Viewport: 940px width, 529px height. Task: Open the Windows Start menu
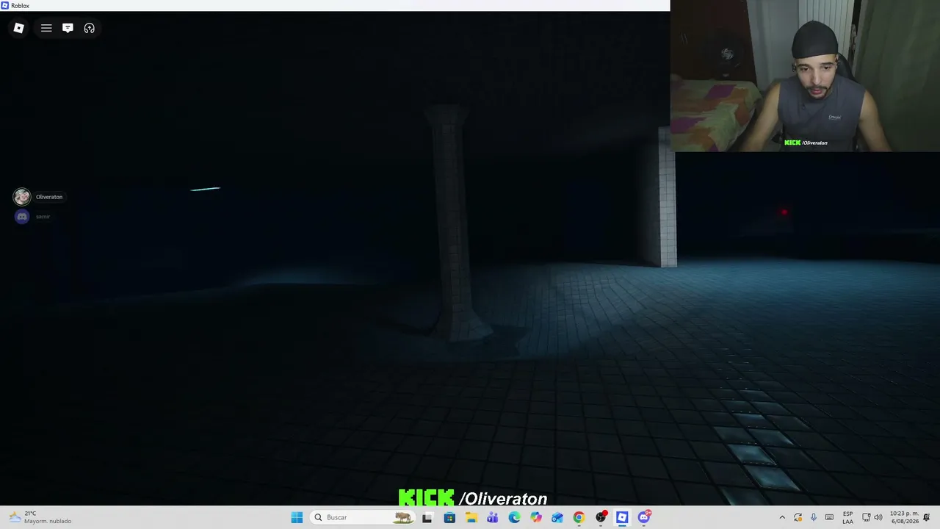(x=297, y=517)
